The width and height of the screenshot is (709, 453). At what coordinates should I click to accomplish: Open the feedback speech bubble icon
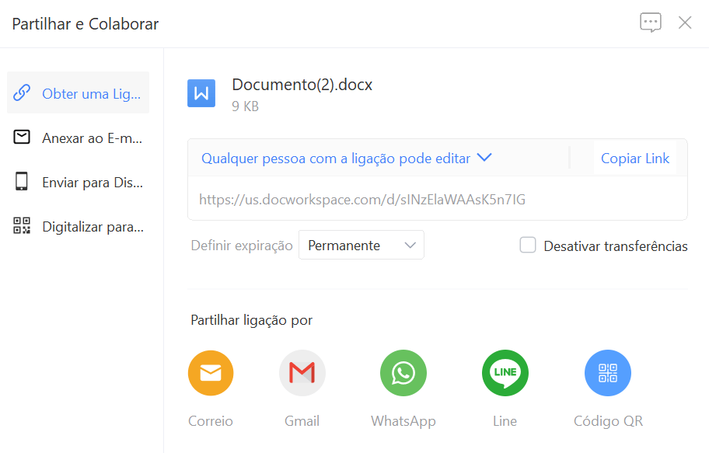[650, 23]
